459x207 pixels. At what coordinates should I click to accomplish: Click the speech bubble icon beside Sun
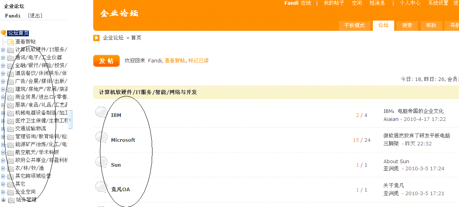(102, 162)
